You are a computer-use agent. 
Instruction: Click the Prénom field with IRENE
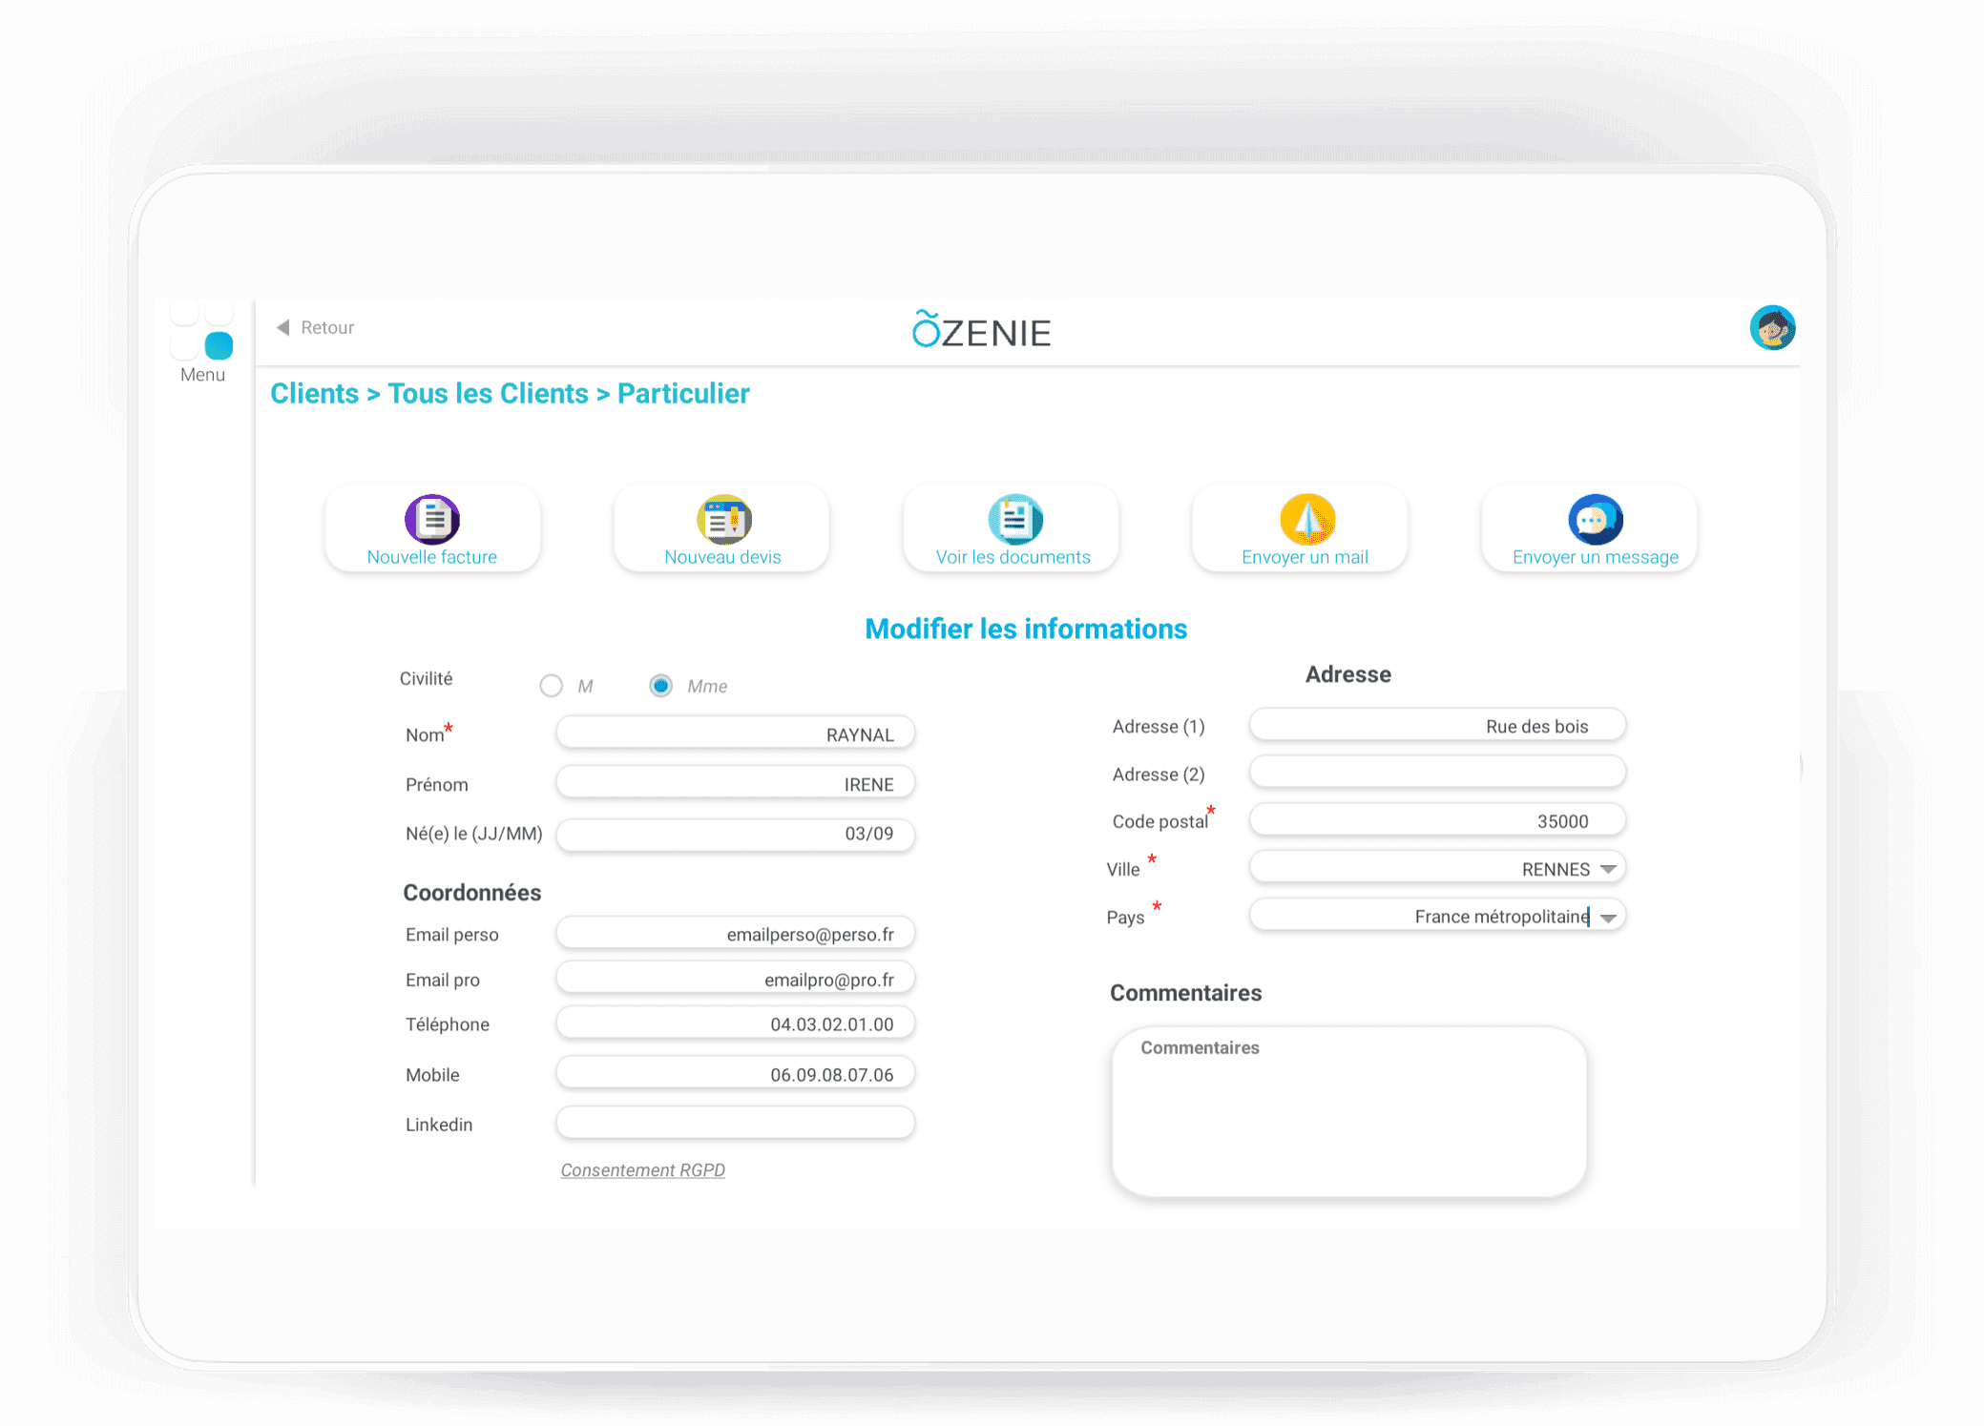tap(736, 784)
